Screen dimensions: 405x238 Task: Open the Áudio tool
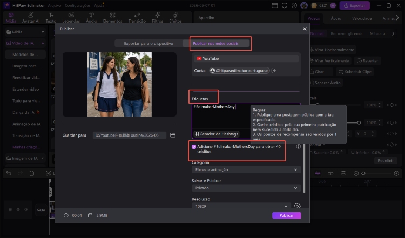click(91, 18)
